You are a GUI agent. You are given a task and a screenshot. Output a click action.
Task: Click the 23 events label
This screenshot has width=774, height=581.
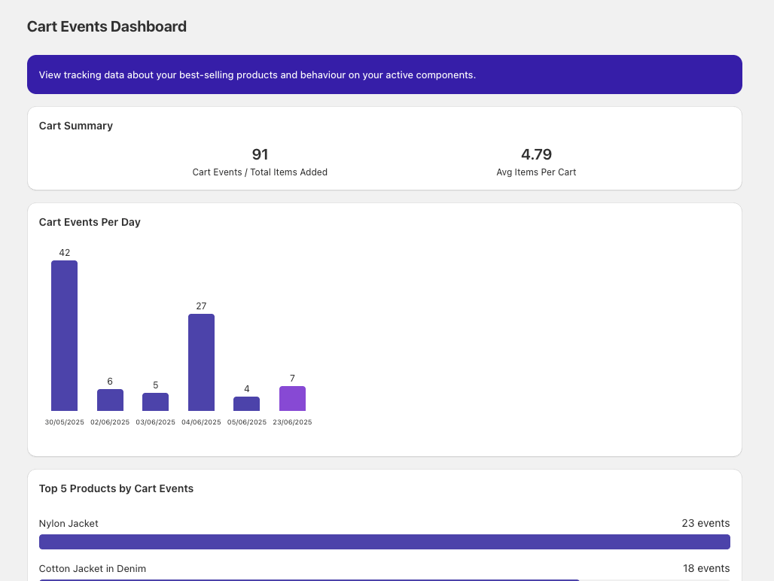coord(705,523)
